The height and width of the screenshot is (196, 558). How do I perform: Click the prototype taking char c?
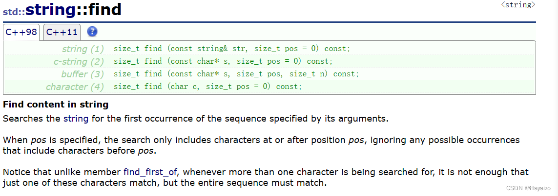pyautogui.click(x=207, y=87)
